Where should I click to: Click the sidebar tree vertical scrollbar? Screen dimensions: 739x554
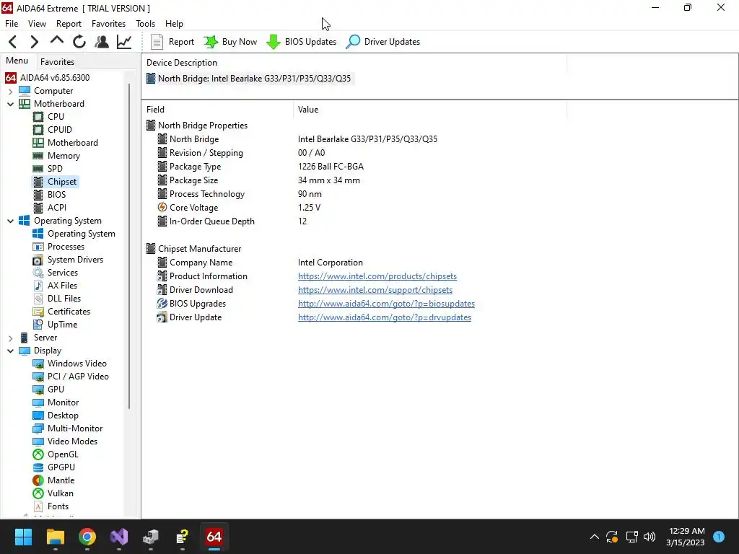click(129, 247)
